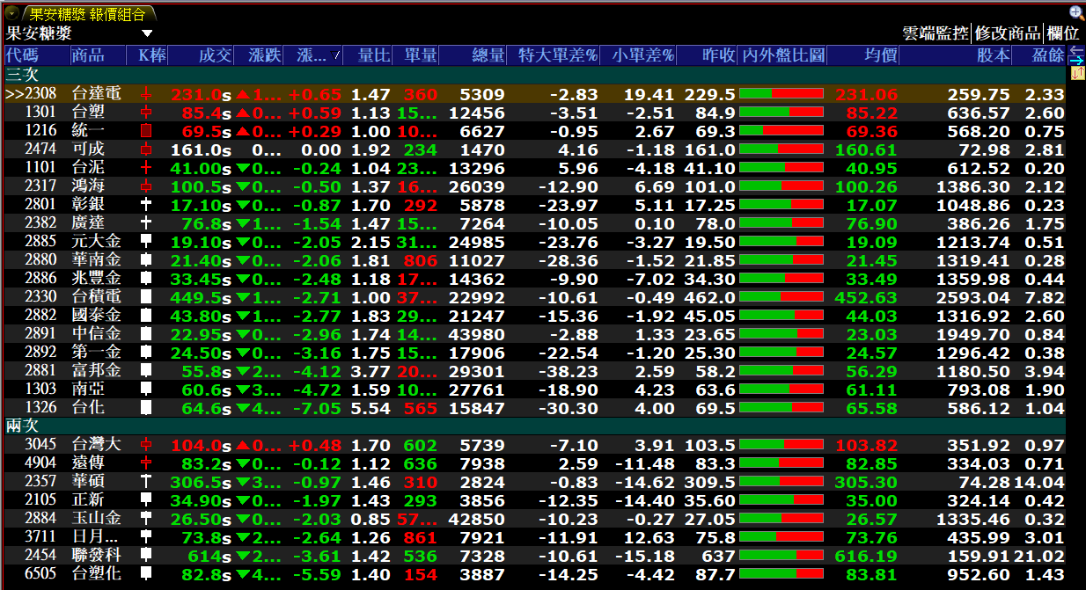Image resolution: width=1086 pixels, height=590 pixels.
Task: Click the K棒 candlestick icon for 台達電
Action: point(146,94)
